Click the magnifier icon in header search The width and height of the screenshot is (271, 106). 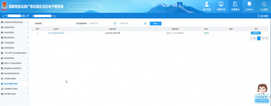tap(100, 6)
